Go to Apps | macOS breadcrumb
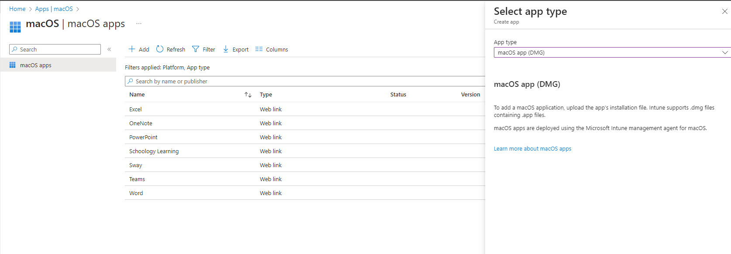 (54, 9)
